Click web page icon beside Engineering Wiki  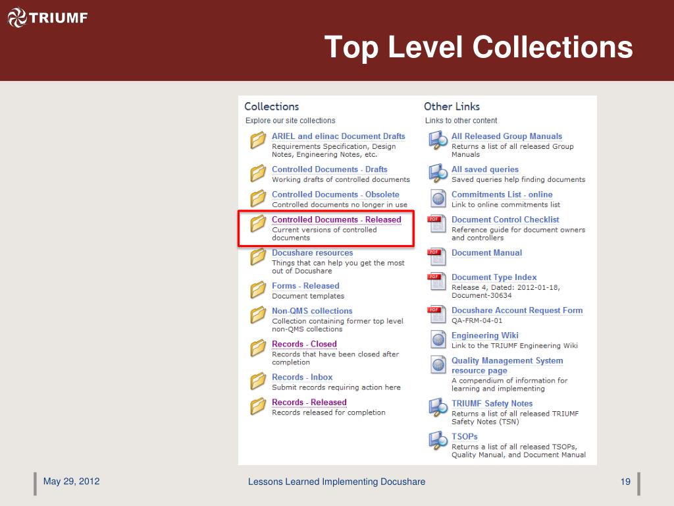[438, 339]
